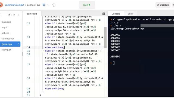Open the version history icon
This screenshot has width=174, height=98.
[x=54, y=5]
